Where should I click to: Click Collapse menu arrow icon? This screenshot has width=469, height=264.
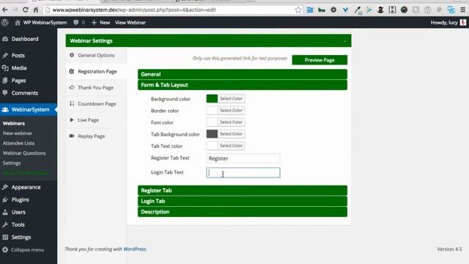[x=5, y=249]
